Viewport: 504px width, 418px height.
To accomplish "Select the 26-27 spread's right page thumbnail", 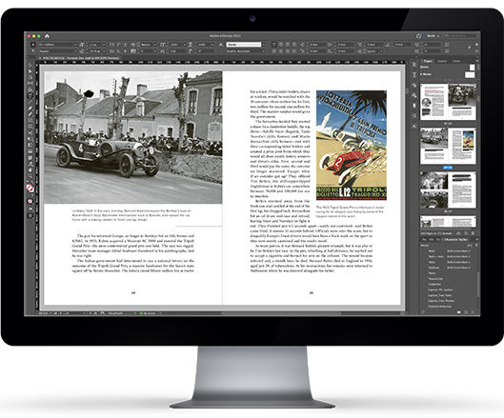I will pos(462,190).
